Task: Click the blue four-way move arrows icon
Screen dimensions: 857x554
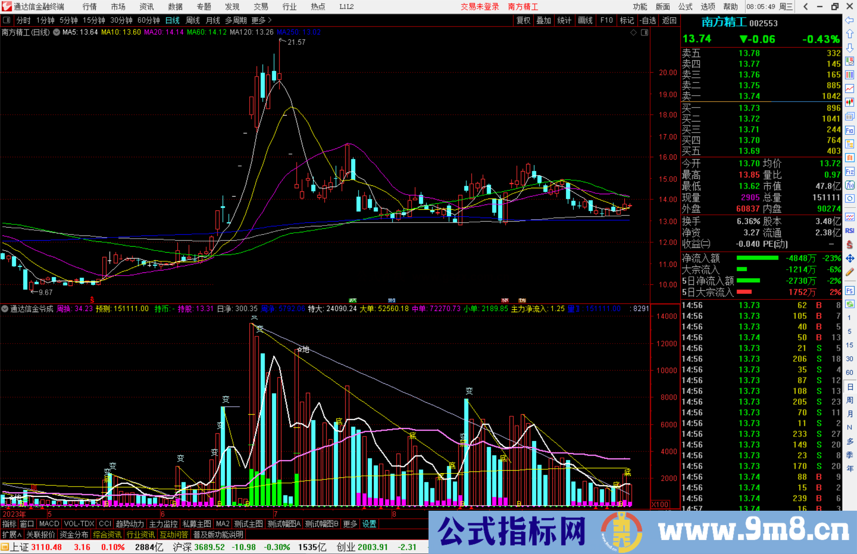Action: pos(849,259)
